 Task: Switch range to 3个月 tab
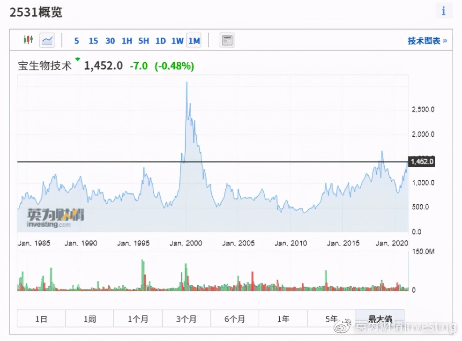[186, 319]
